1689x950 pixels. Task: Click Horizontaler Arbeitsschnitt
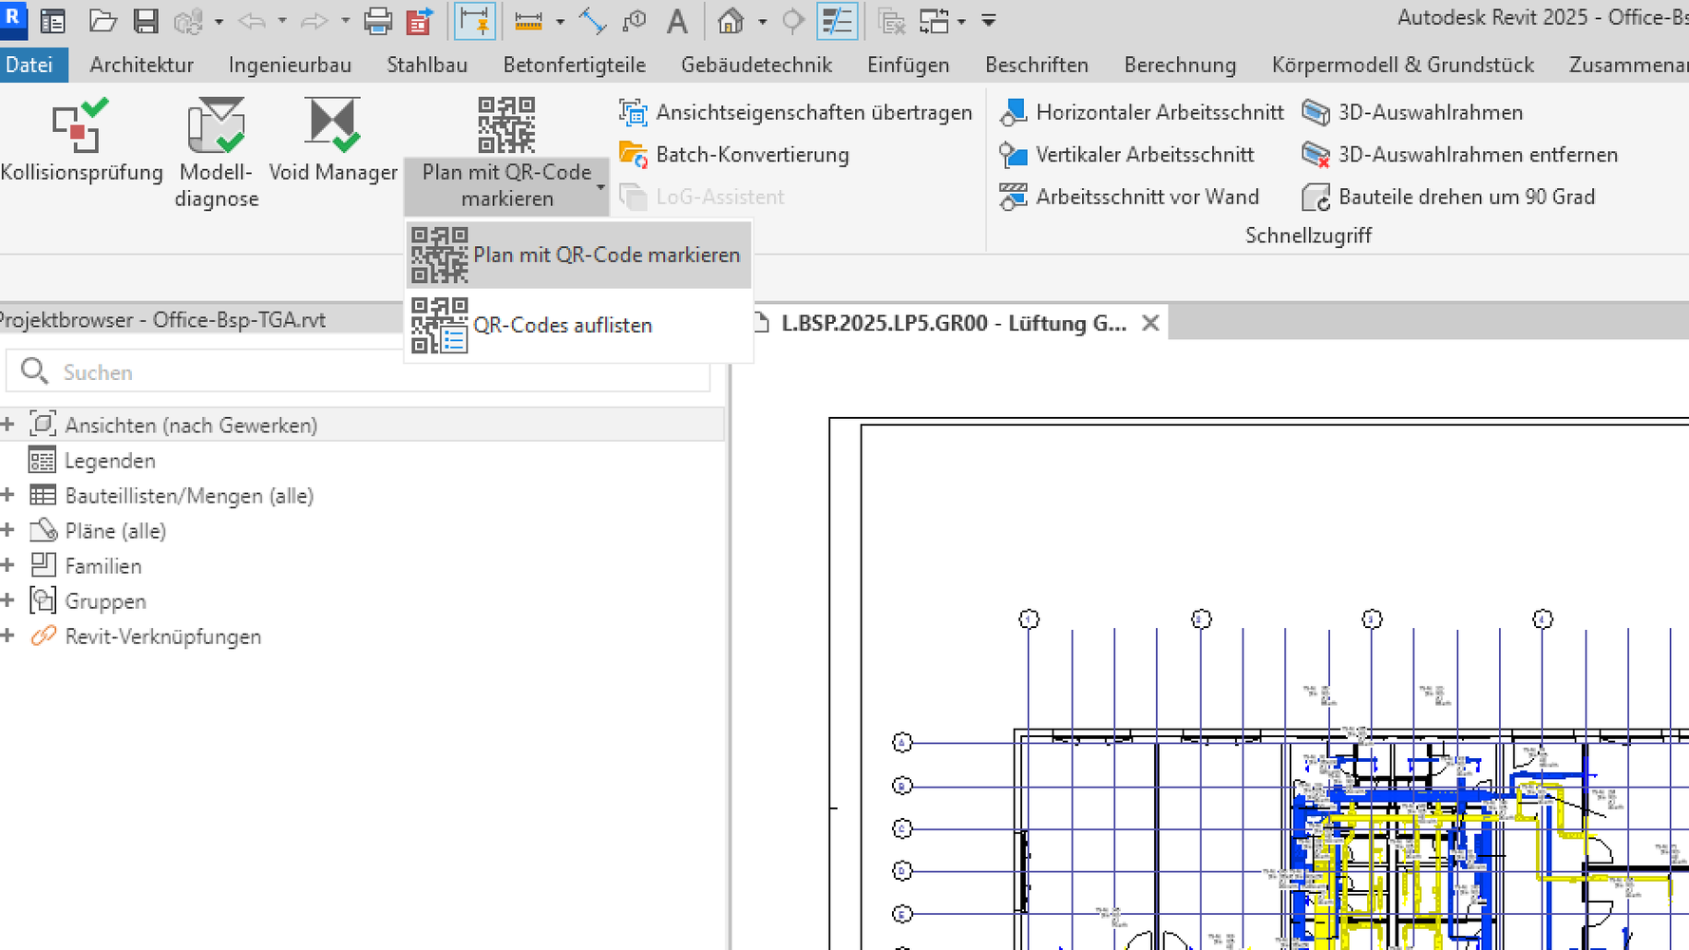click(1142, 112)
